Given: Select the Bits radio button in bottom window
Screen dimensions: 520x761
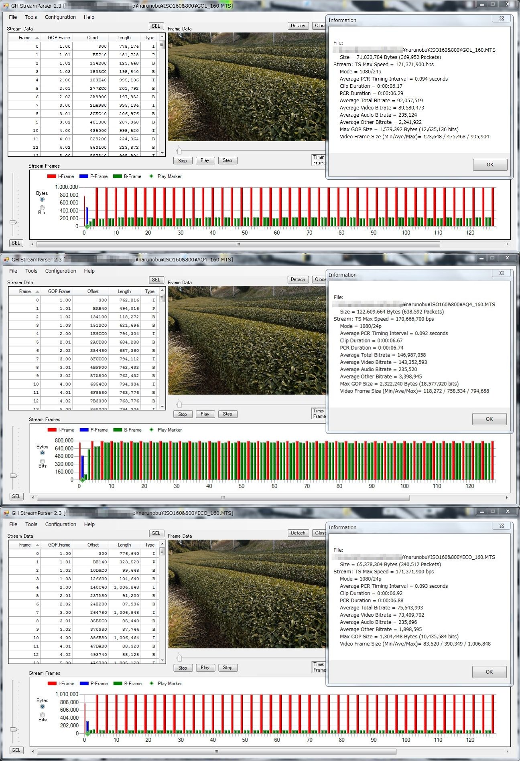Looking at the screenshot, I should pyautogui.click(x=42, y=715).
